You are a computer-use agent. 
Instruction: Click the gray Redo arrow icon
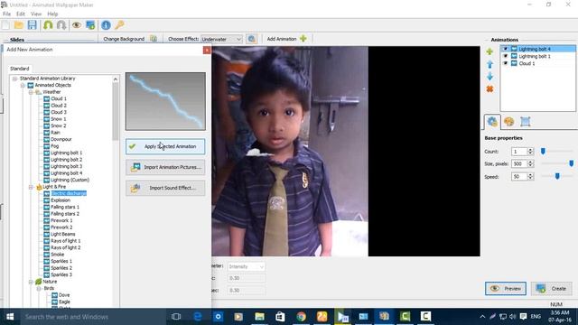(x=61, y=25)
